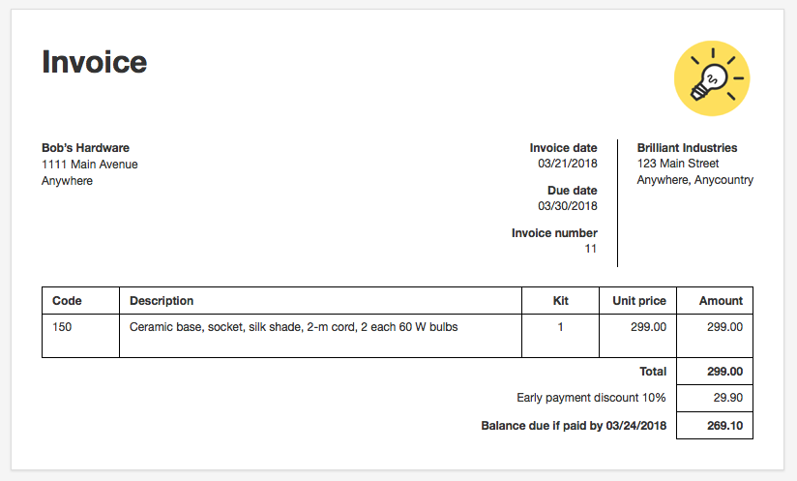Viewport: 797px width, 481px height.
Task: Click the yellow lightbulb logo
Action: pyautogui.click(x=712, y=78)
